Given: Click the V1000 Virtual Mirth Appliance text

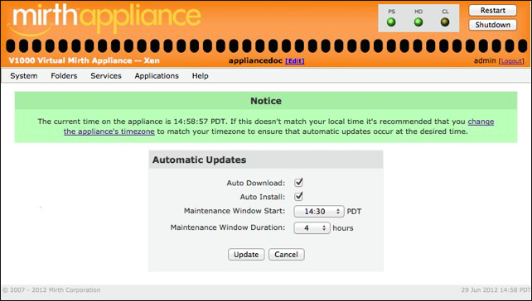Looking at the screenshot, I should pyautogui.click(x=85, y=60).
